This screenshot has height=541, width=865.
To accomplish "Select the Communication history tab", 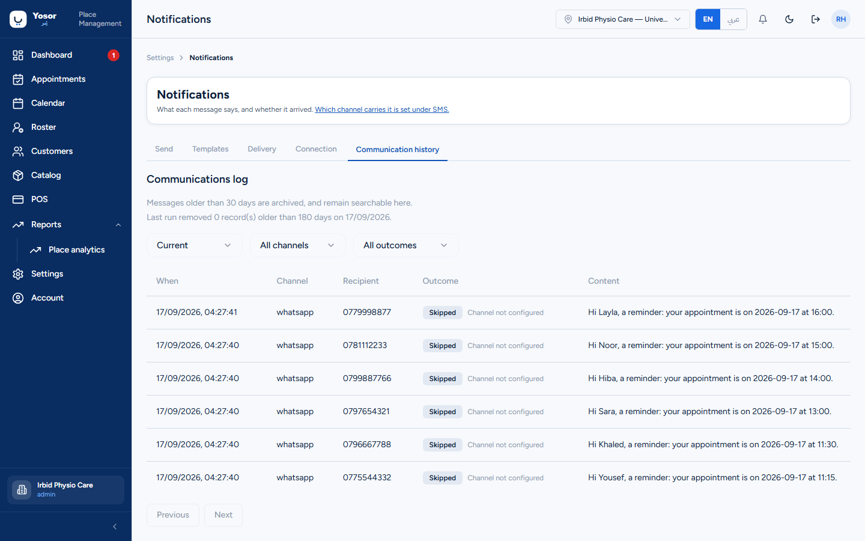I will 398,150.
